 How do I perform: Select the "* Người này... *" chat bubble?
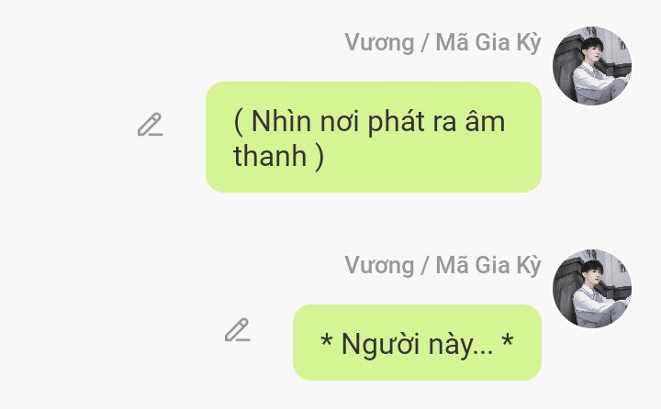[418, 342]
